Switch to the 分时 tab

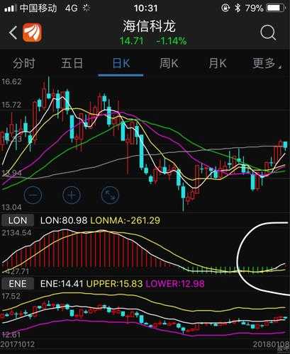point(24,63)
